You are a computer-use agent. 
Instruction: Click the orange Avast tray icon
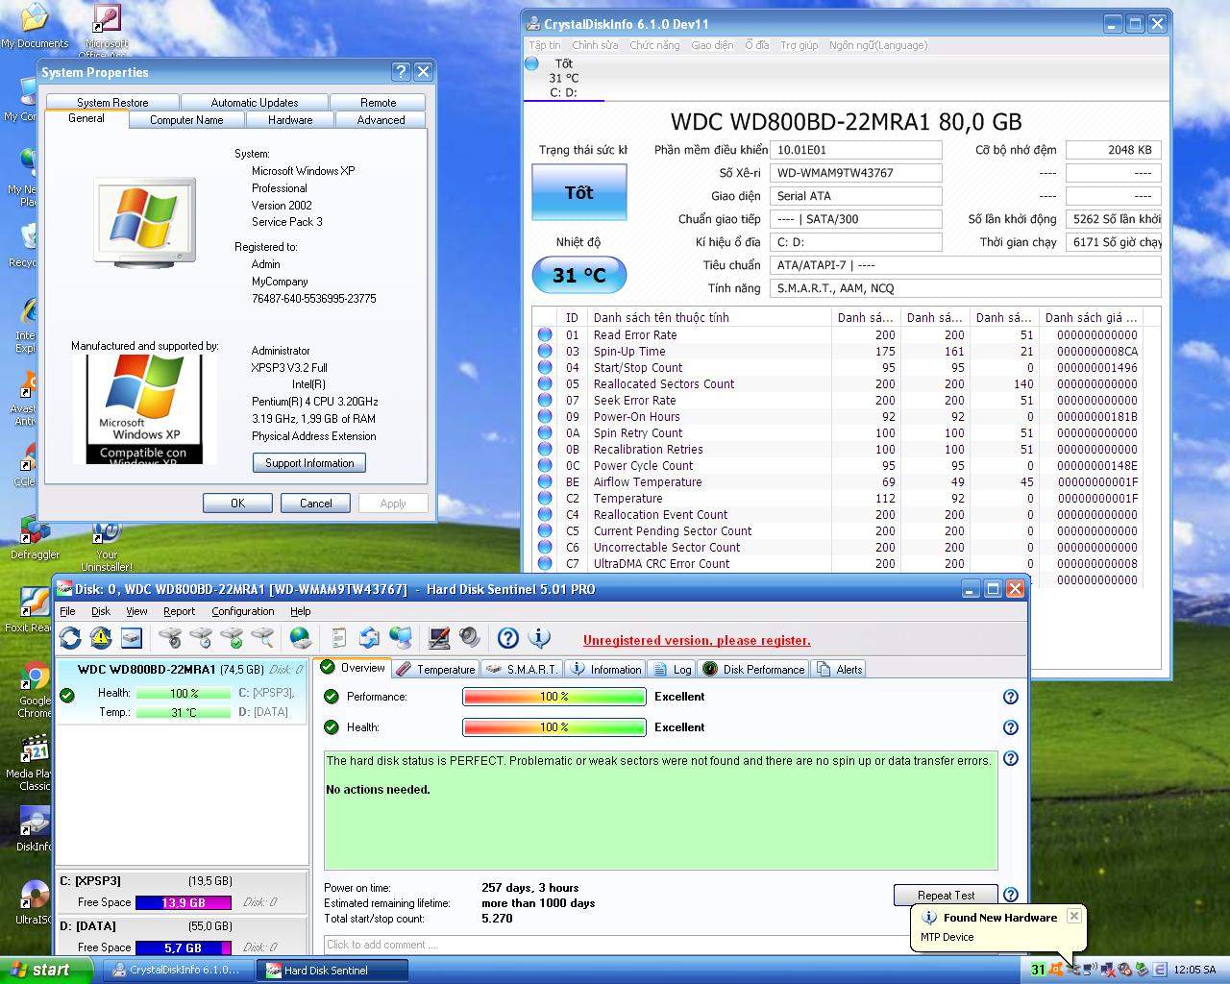coord(1056,970)
